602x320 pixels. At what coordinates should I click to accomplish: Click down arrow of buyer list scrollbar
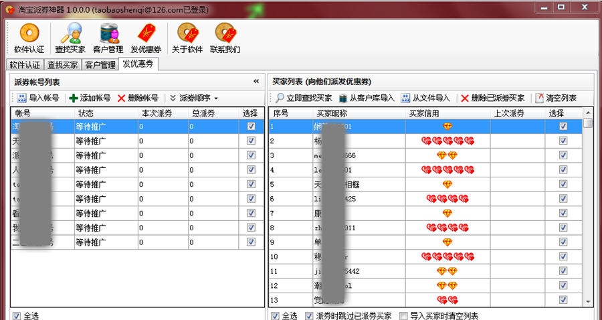[x=588, y=302]
